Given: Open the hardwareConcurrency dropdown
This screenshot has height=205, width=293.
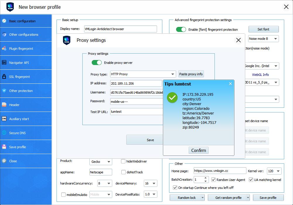Looking at the screenshot, I should 105,183.
